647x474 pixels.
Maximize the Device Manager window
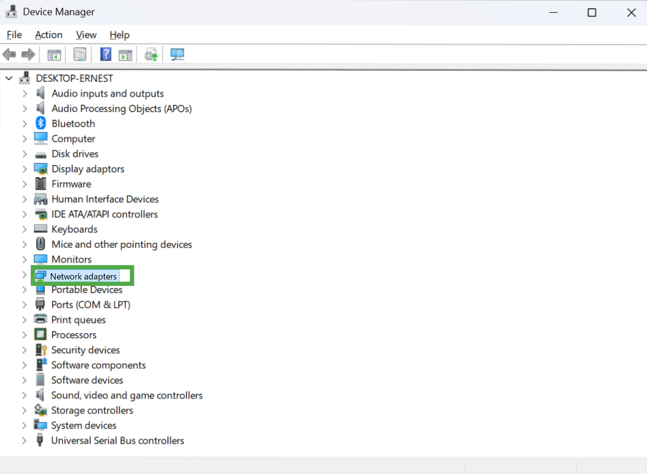tap(592, 12)
